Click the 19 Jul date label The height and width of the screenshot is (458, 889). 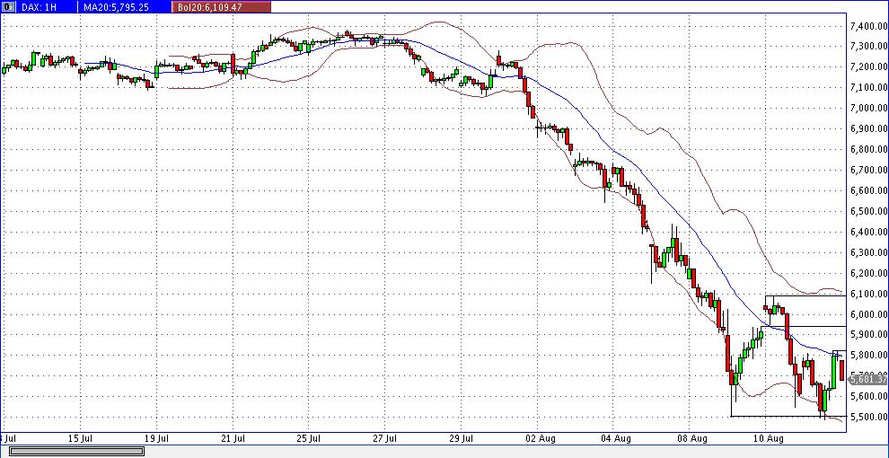click(x=158, y=438)
